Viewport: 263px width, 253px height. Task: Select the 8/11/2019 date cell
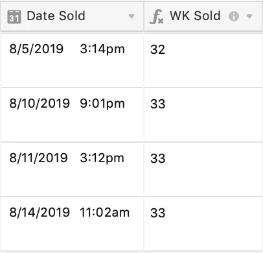tap(72, 169)
